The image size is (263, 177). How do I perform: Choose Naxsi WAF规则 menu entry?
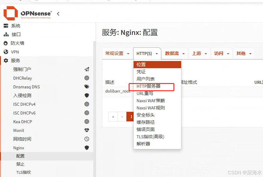coord(157,108)
